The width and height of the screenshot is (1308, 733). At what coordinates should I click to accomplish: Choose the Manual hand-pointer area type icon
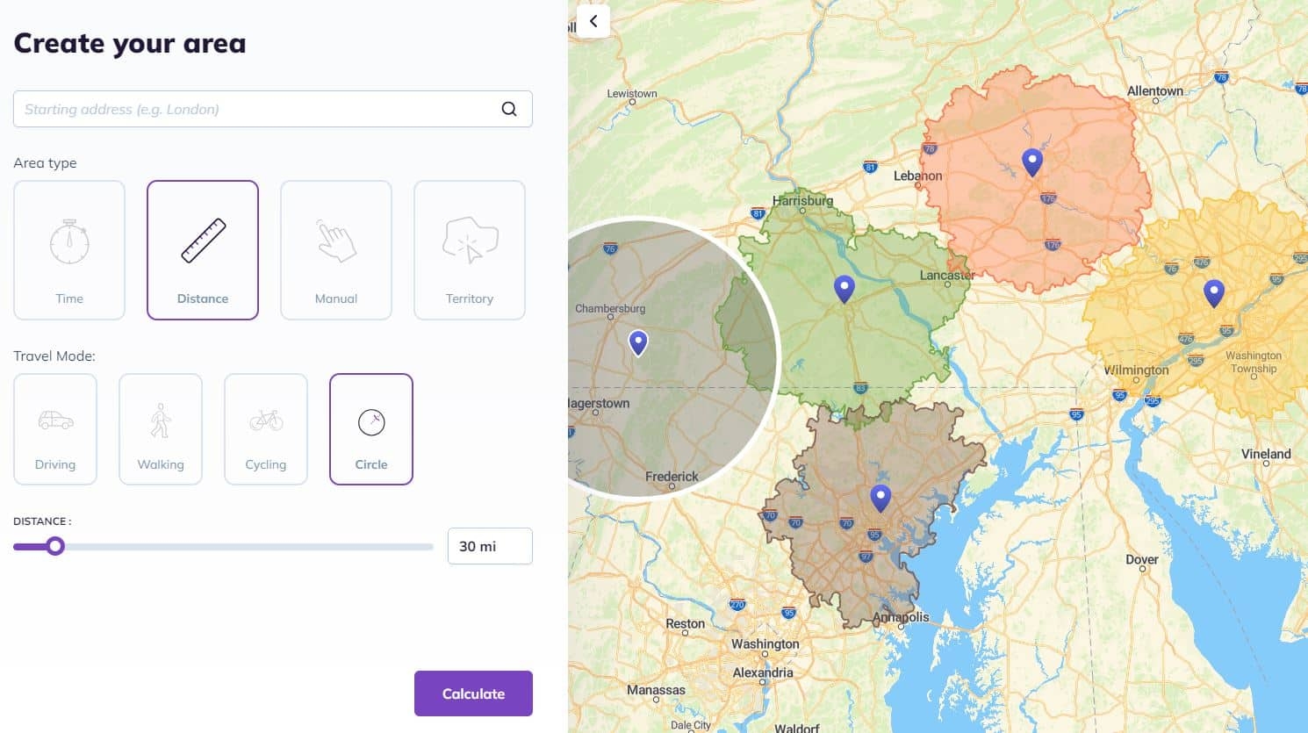pos(336,239)
